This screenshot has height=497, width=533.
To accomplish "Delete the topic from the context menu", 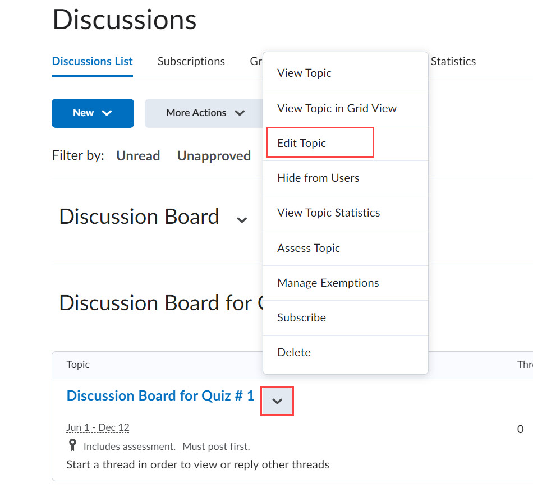I will tap(293, 352).
